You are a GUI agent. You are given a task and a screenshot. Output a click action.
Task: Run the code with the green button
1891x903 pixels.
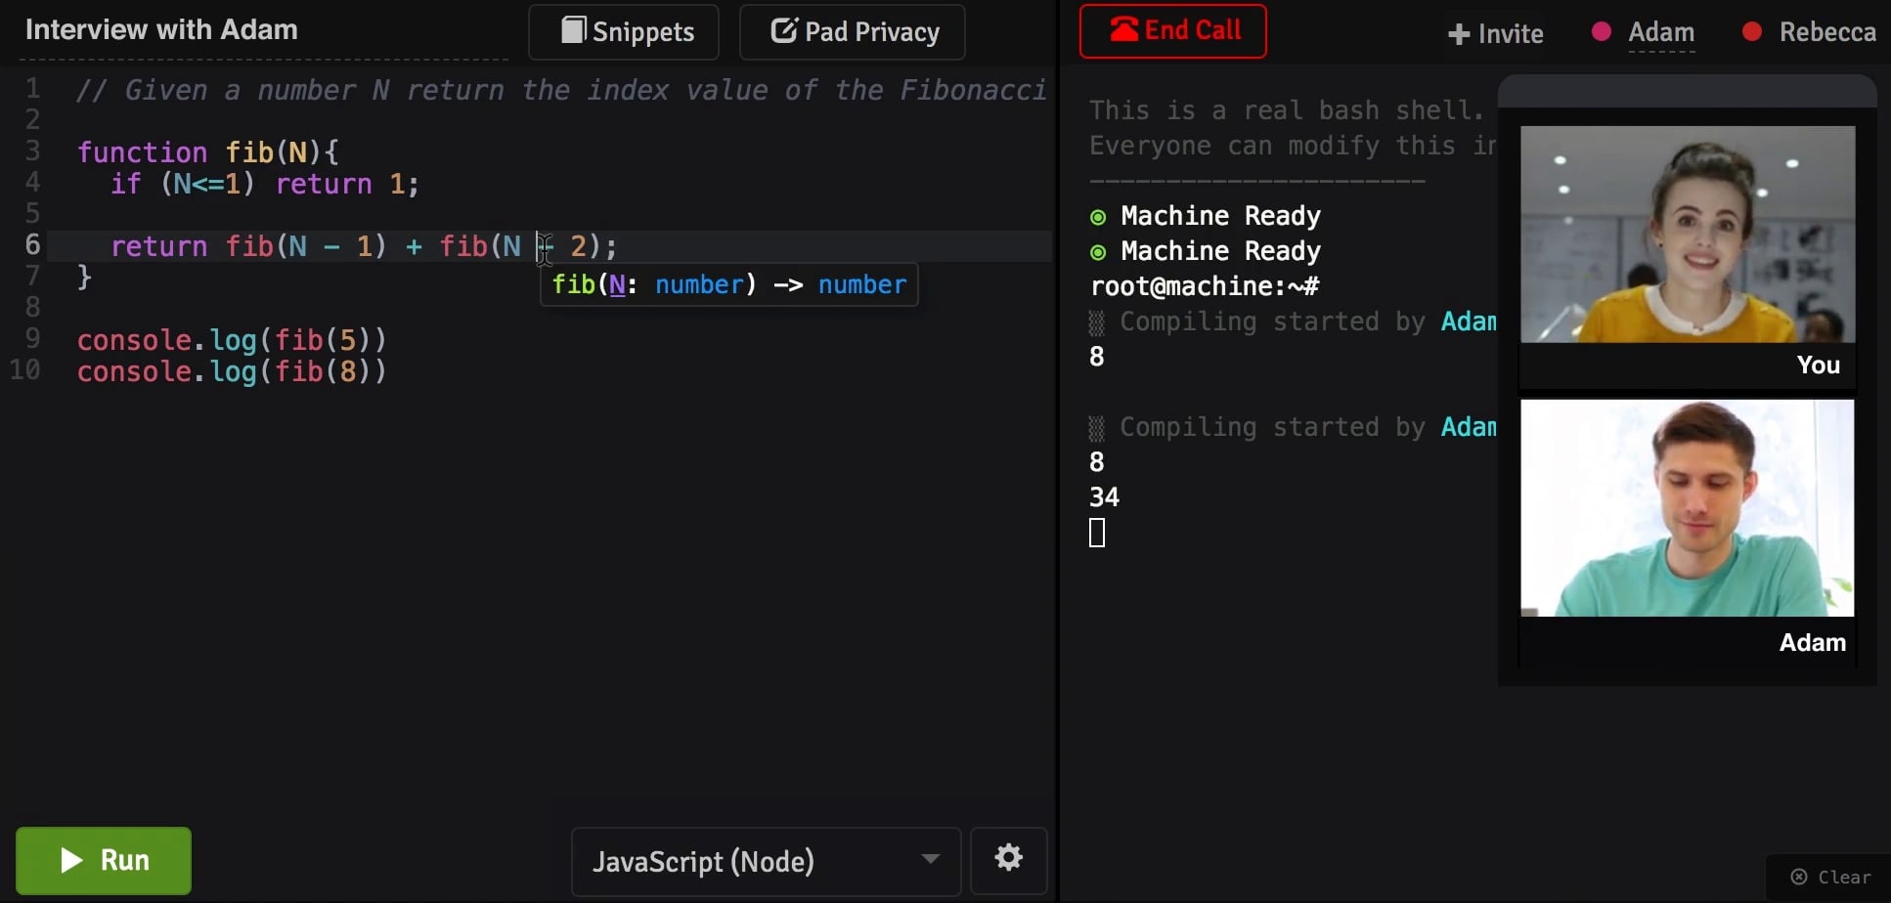[104, 860]
